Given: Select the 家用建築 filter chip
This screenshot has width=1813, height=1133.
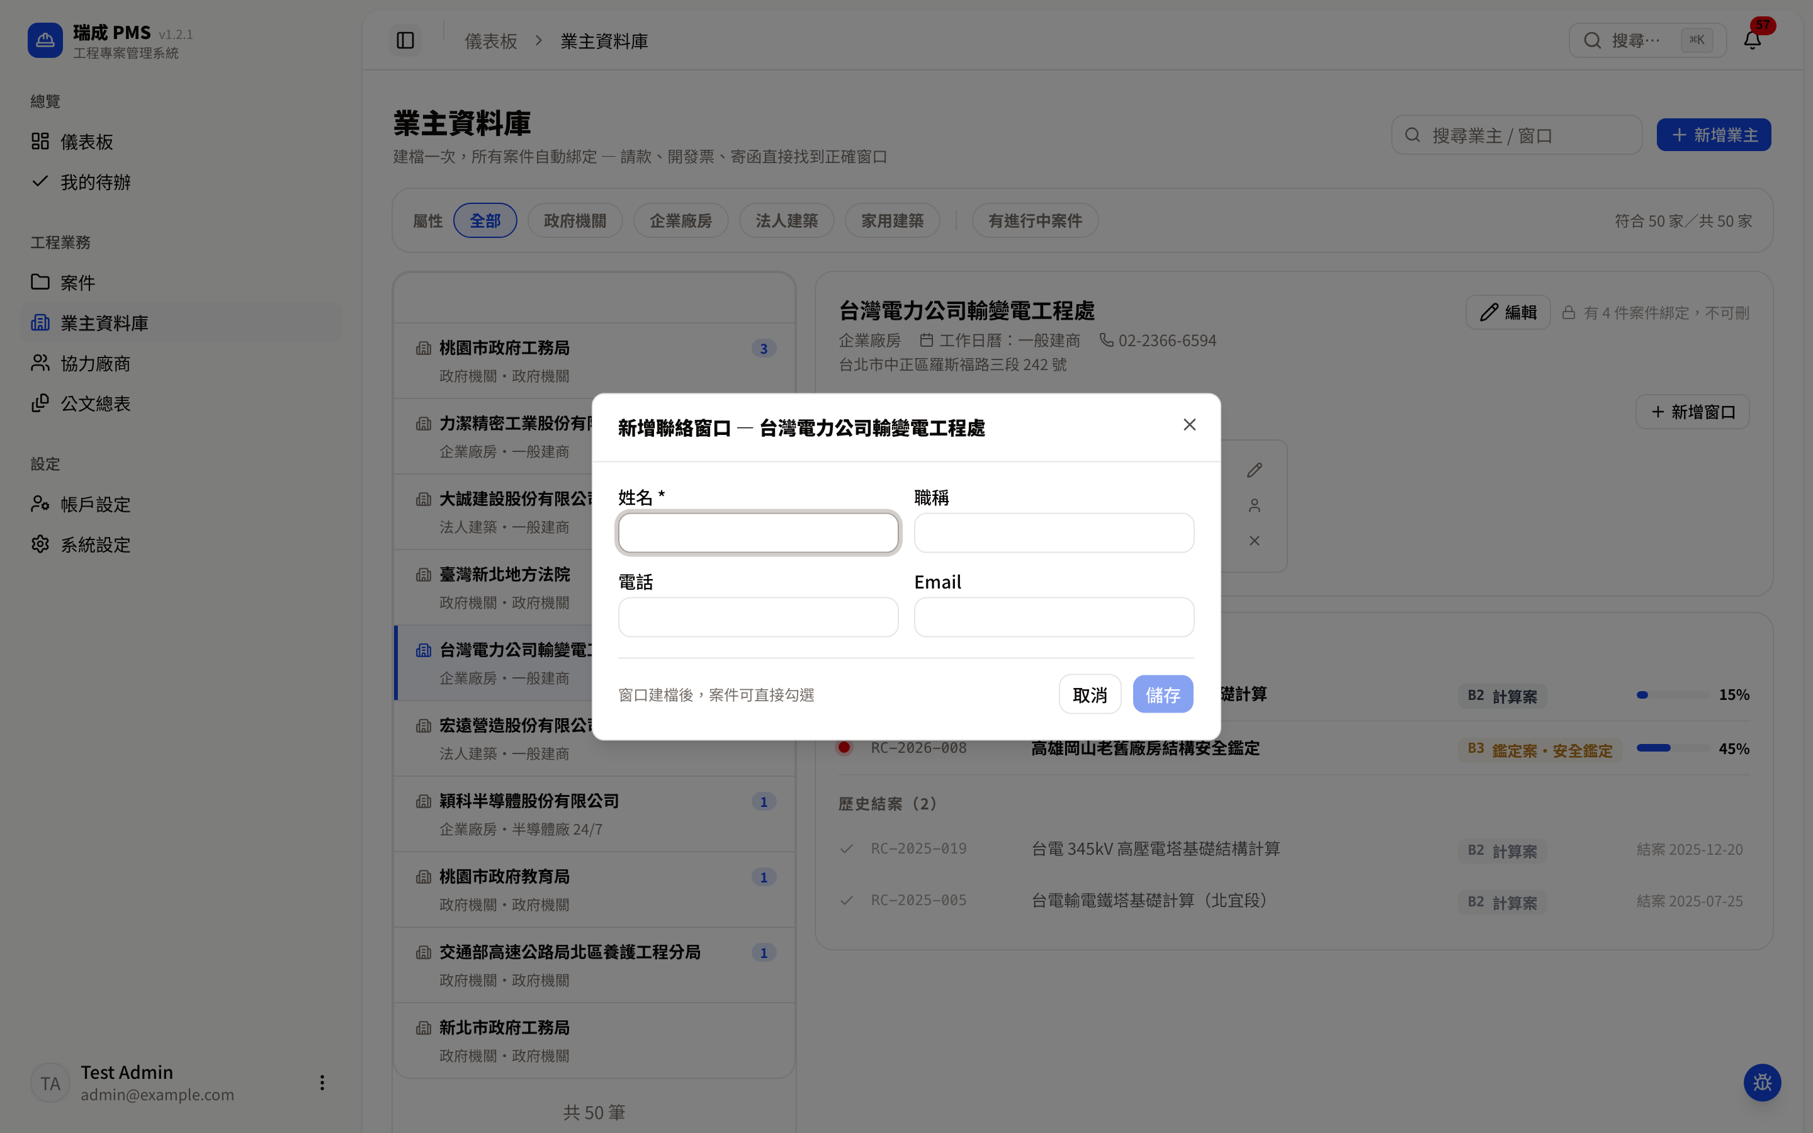Looking at the screenshot, I should click(x=891, y=220).
